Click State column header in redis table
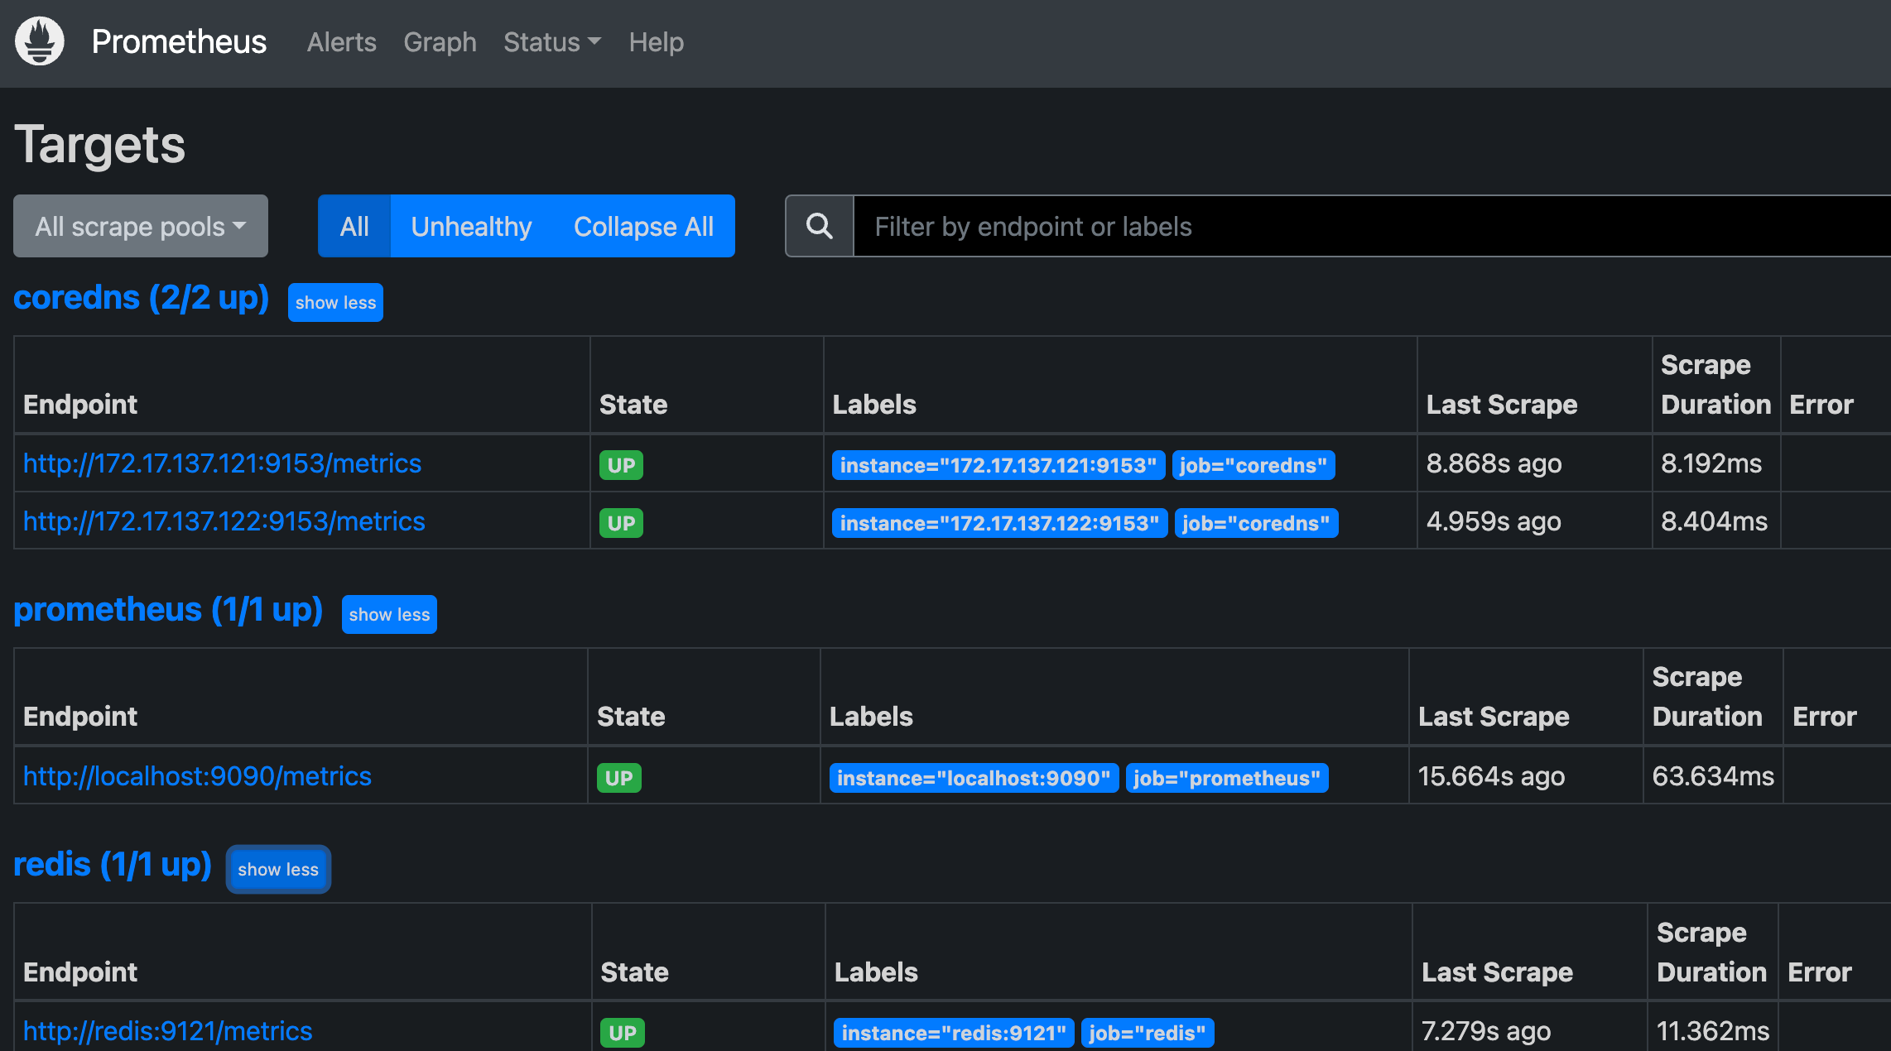 click(x=634, y=972)
